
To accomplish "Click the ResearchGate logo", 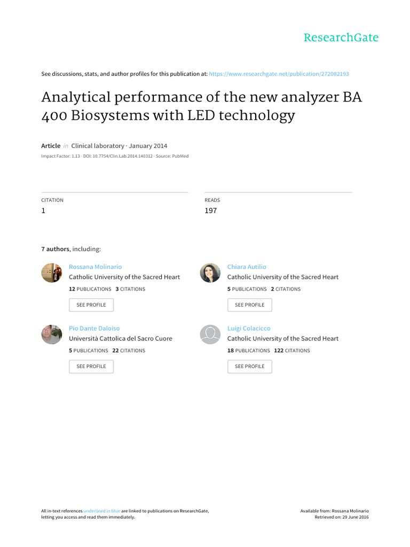I will click(341, 37).
